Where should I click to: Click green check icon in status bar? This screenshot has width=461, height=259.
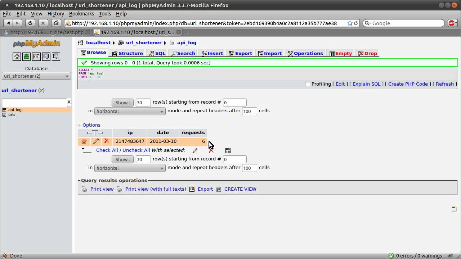coord(391,256)
